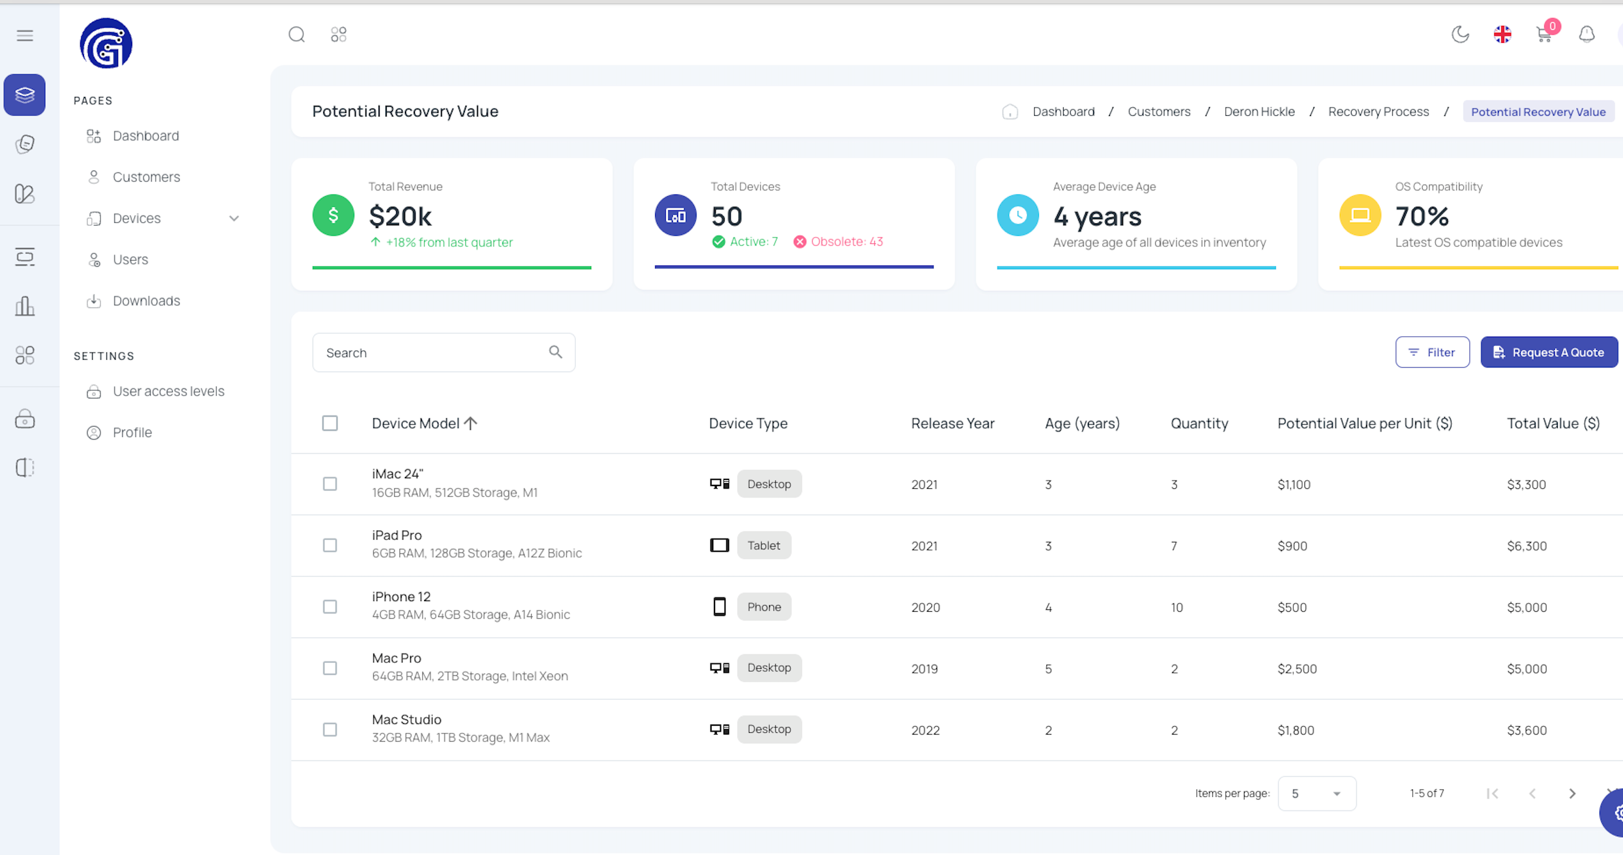Open the items per page dropdown
Image resolution: width=1623 pixels, height=855 pixels.
[1316, 794]
